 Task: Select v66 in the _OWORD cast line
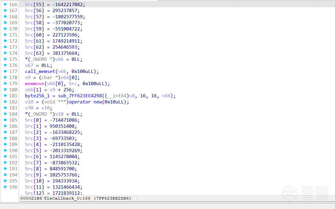(x=59, y=59)
